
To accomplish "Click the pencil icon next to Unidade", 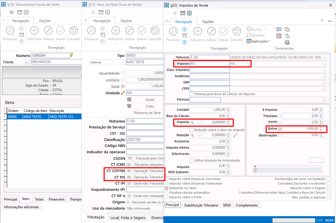I will [123, 93].
